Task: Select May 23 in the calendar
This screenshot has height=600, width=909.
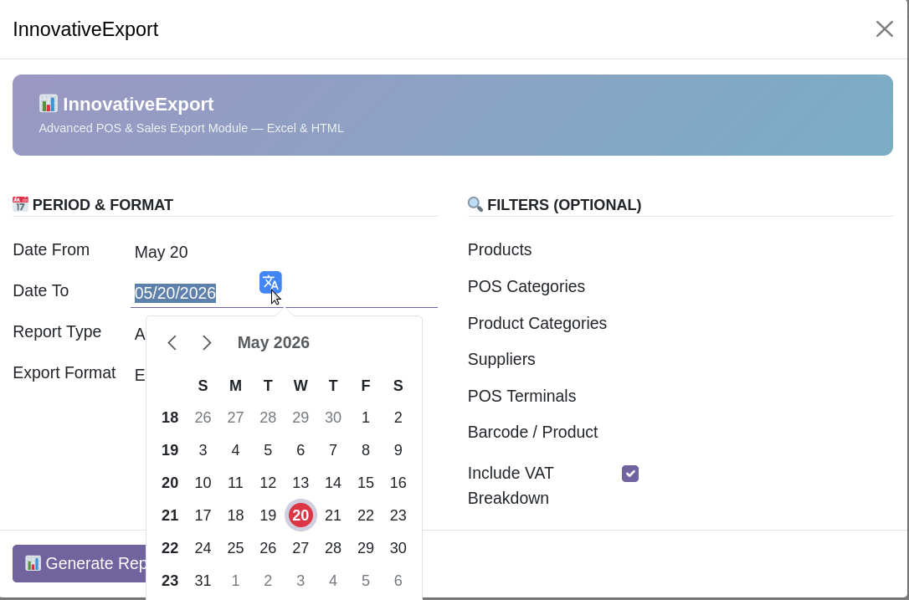Action: click(398, 515)
